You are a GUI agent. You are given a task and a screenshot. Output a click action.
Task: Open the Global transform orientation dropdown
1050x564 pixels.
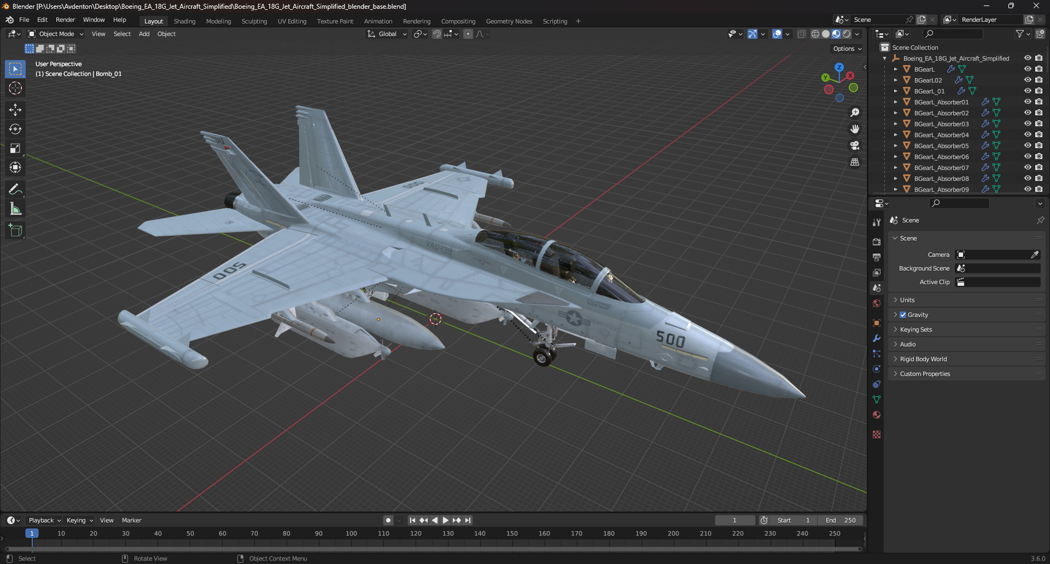(387, 34)
